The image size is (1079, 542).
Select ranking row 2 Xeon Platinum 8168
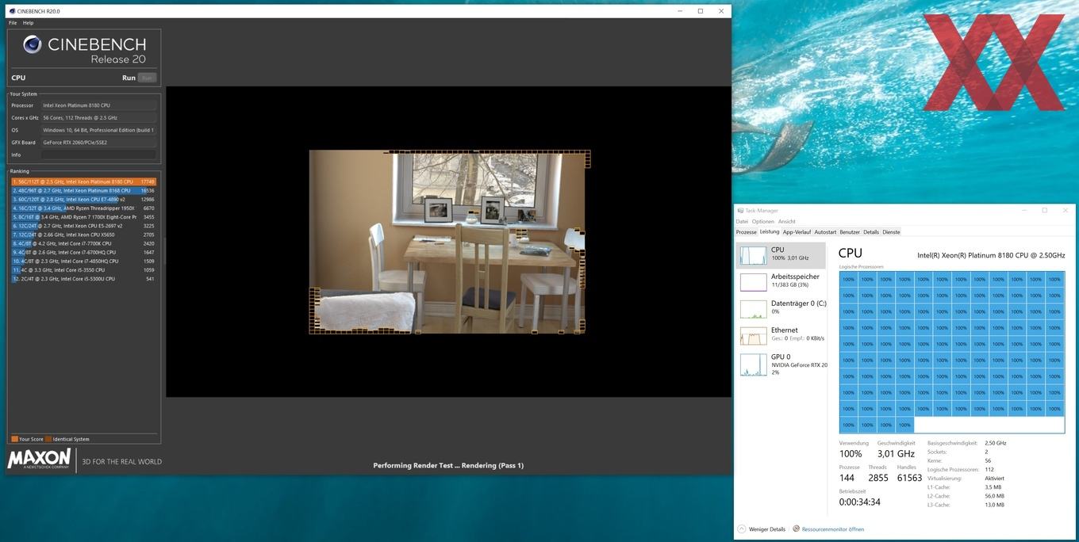pos(83,190)
